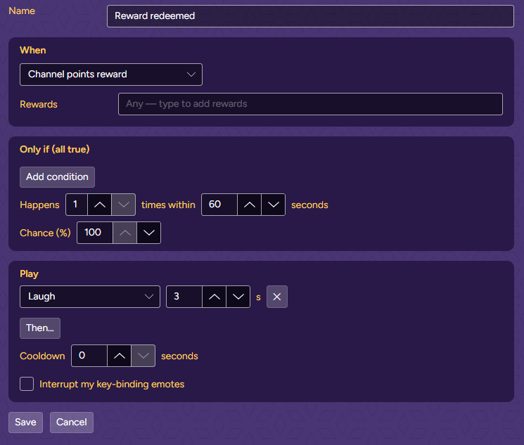Image resolution: width=524 pixels, height=445 pixels.
Task: Increase the Chance percentage
Action: click(124, 233)
